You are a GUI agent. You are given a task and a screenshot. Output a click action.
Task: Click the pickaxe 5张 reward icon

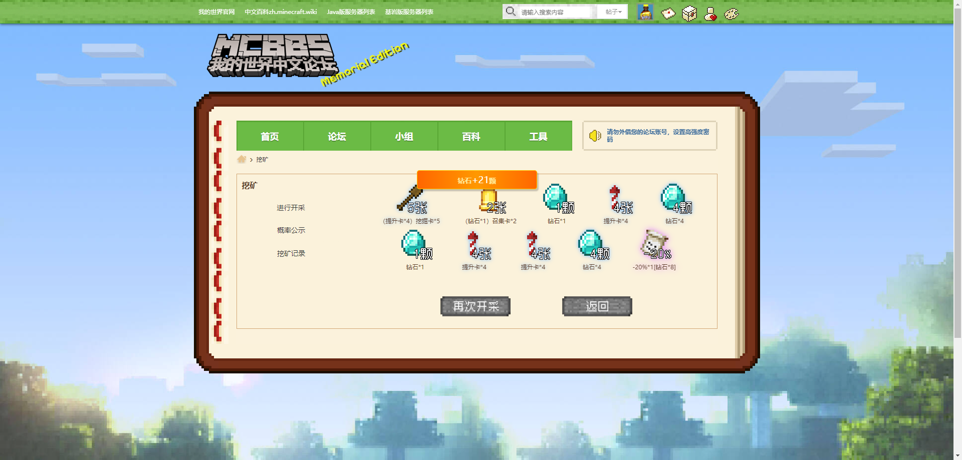[411, 199]
